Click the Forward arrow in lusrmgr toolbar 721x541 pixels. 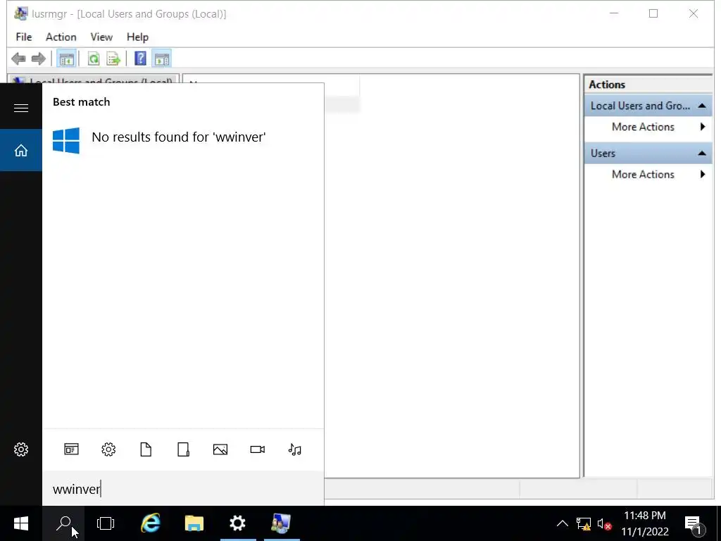[39, 59]
